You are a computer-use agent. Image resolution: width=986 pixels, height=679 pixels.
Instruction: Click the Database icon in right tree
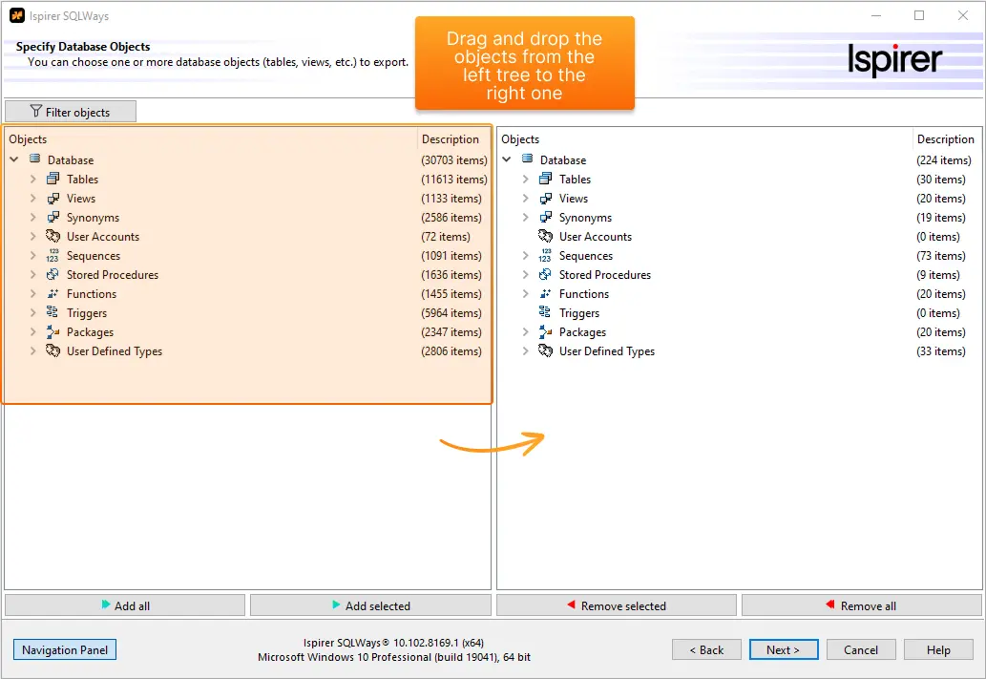528,159
